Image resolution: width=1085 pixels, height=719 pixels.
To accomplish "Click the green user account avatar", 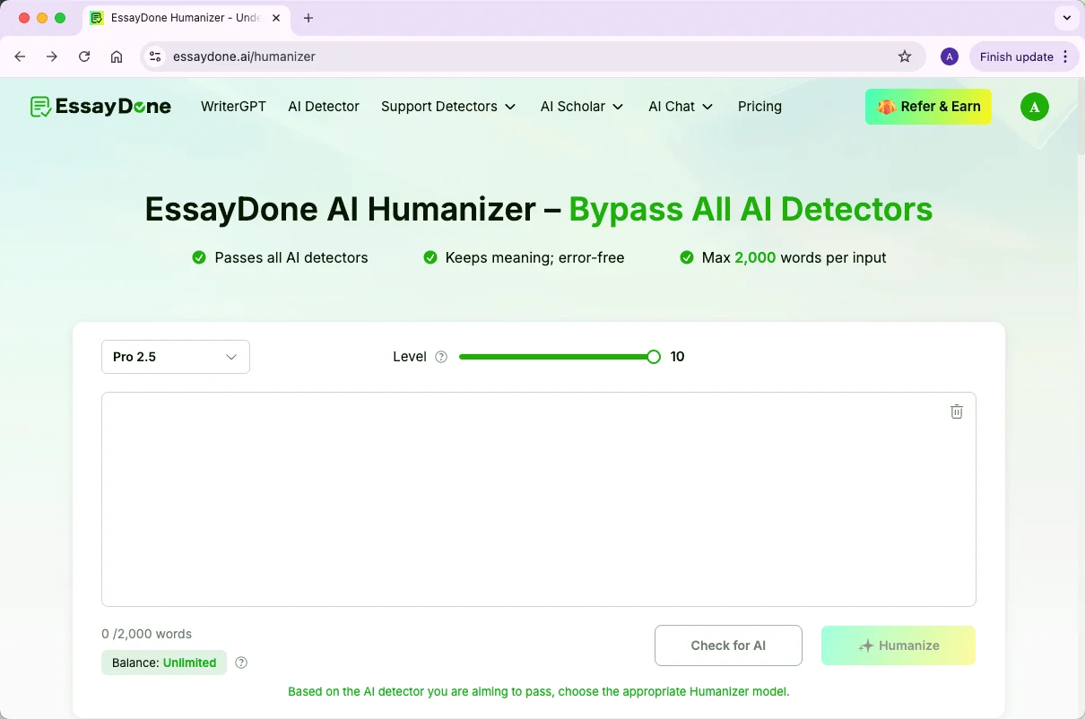I will 1035,107.
